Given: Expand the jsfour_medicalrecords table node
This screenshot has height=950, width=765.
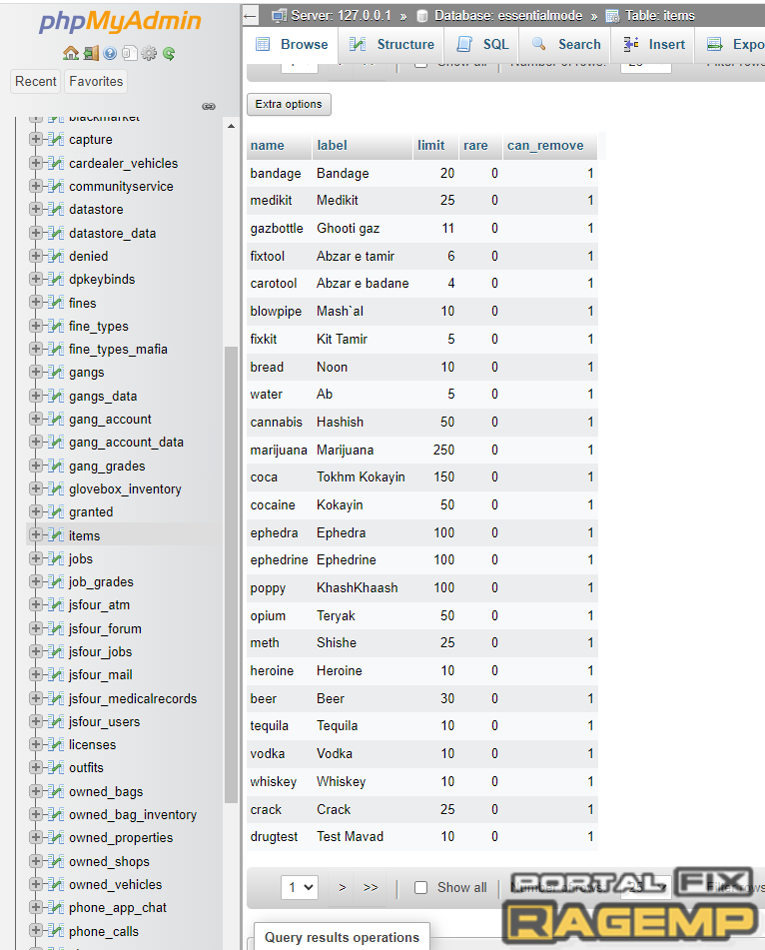Looking at the screenshot, I should [36, 698].
